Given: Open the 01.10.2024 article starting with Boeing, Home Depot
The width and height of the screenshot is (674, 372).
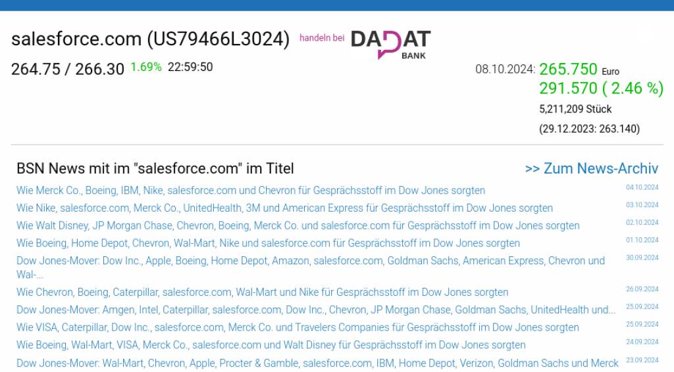Looking at the screenshot, I should (x=268, y=243).
